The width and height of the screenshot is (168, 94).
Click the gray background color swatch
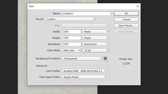105,58
